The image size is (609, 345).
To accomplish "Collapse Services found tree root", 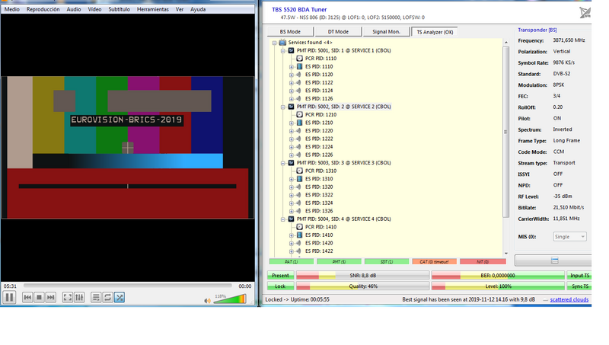I will coord(275,43).
